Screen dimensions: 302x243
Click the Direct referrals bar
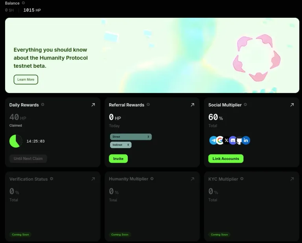(x=131, y=137)
